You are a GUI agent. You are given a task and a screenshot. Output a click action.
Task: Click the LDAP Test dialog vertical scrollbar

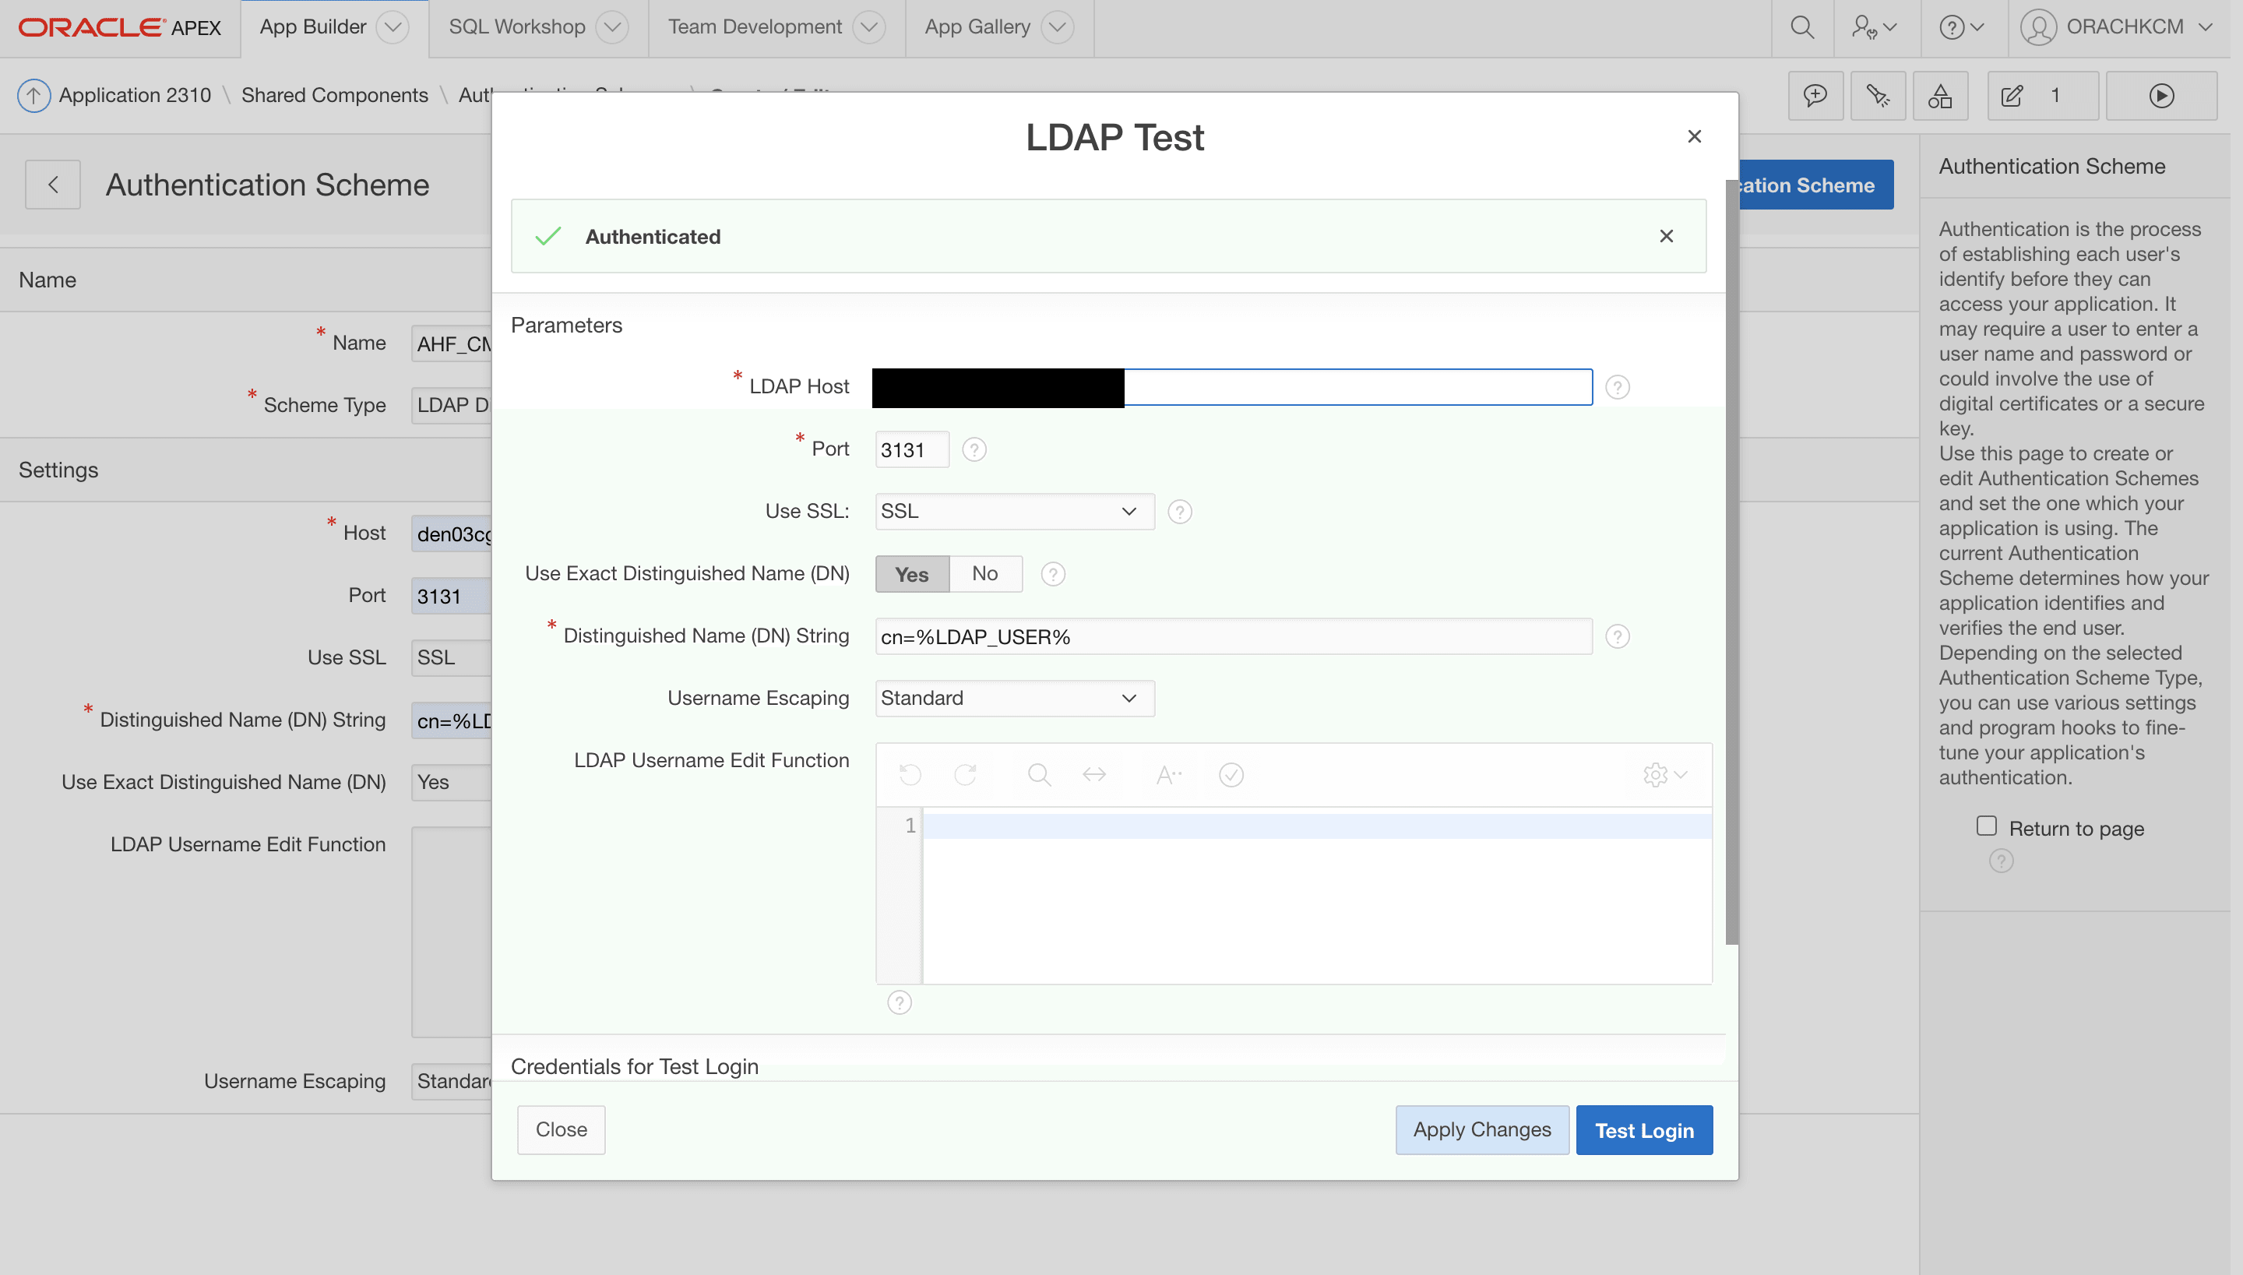pos(1731,562)
